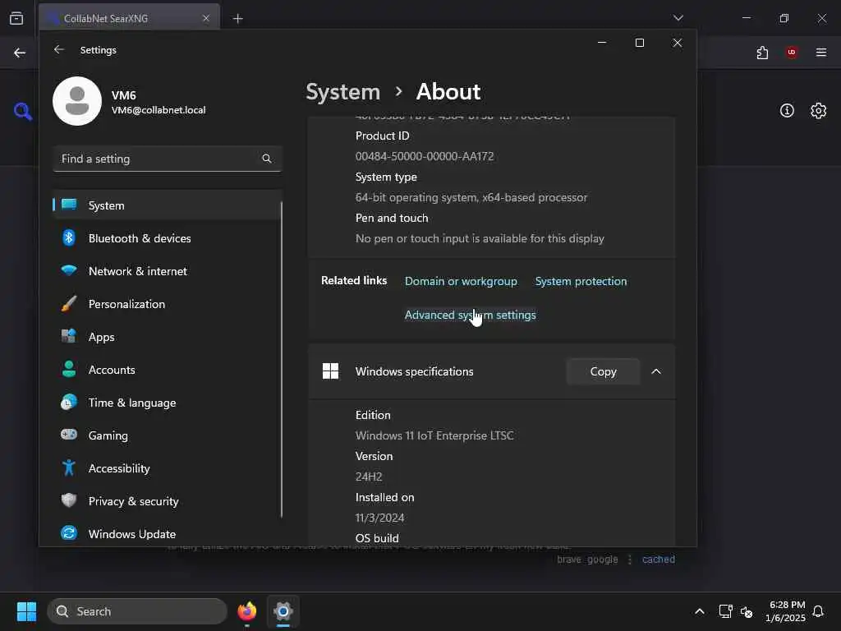
Task: Click the installed date 11/3/2024
Action: click(379, 518)
